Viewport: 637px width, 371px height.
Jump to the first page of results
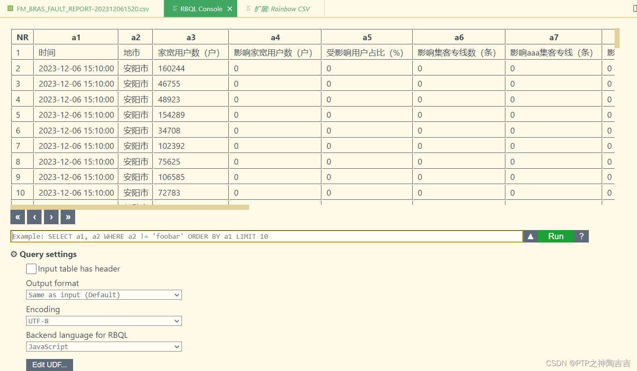tap(17, 217)
